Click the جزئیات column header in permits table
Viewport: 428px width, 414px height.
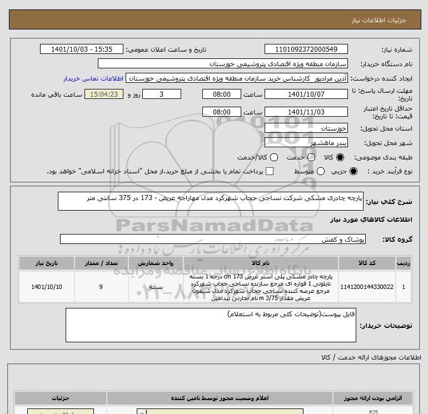click(x=61, y=398)
